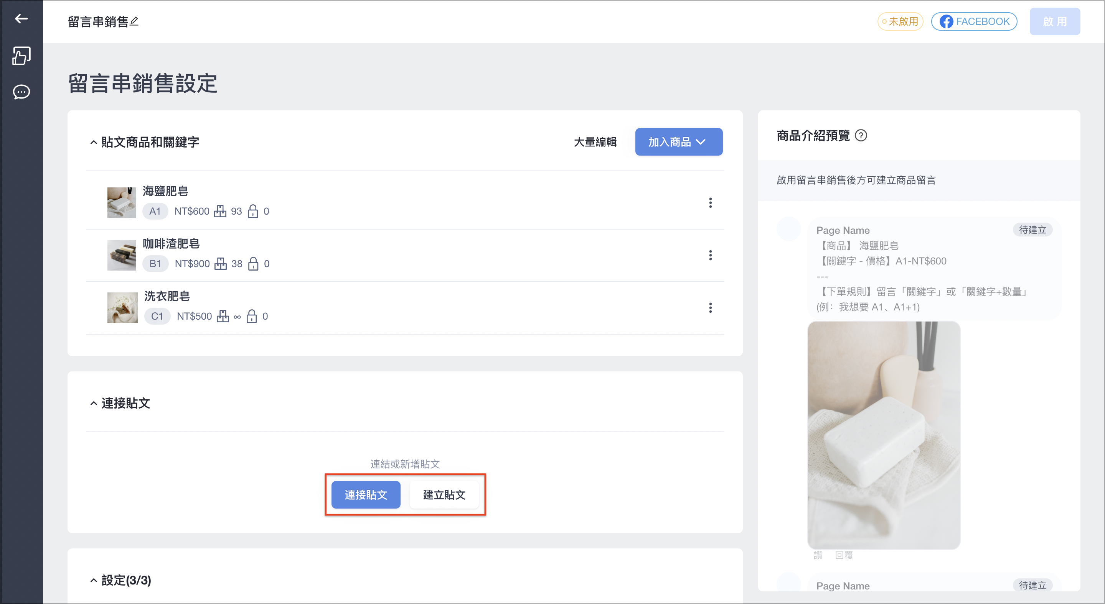Collapse the 貼文商品和關鍵字 section

click(x=93, y=142)
